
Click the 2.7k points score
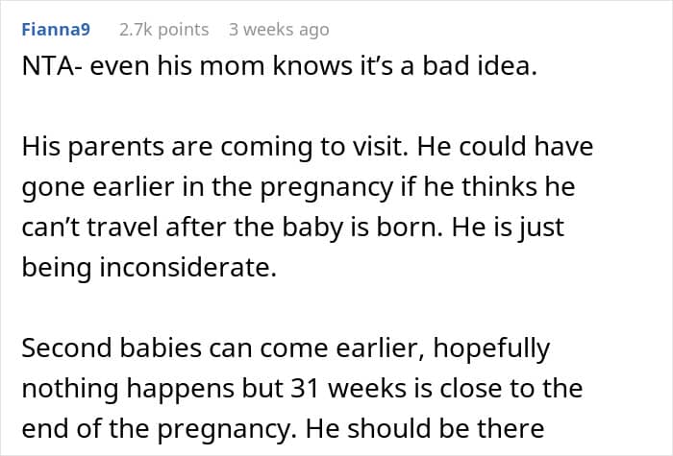[x=163, y=30]
